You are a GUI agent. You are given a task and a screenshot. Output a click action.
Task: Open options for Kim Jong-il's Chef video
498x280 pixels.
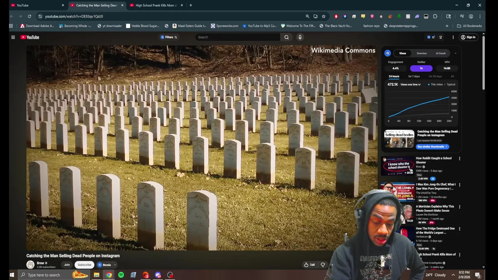click(x=459, y=185)
